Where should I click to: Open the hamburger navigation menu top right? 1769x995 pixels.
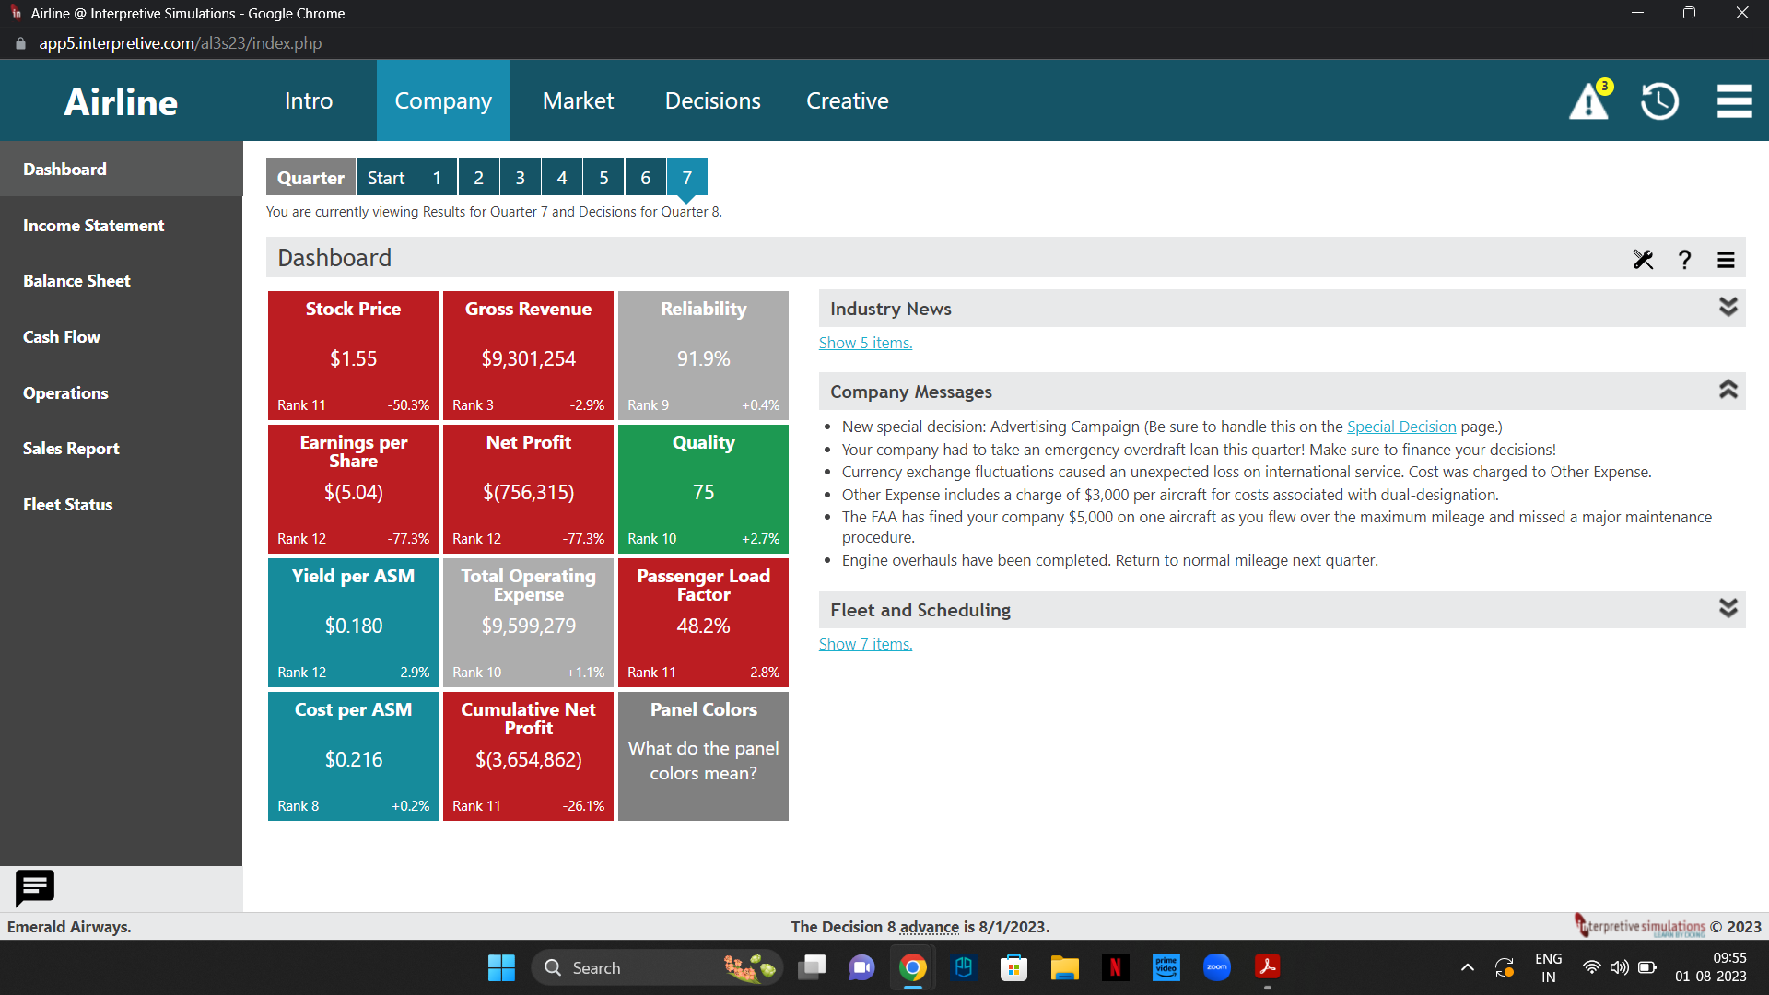click(x=1734, y=101)
